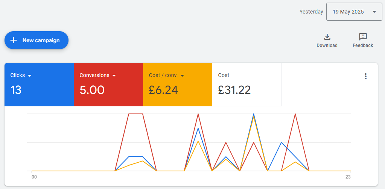Open the three-dot overflow menu on chart card
The image size is (385, 189).
pyautogui.click(x=365, y=76)
